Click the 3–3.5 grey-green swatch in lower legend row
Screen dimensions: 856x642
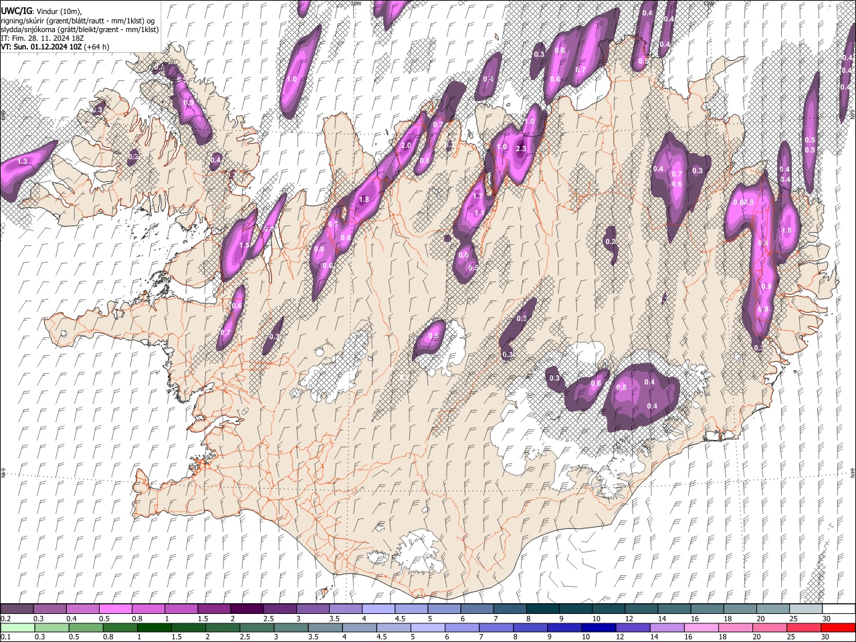[x=292, y=627]
